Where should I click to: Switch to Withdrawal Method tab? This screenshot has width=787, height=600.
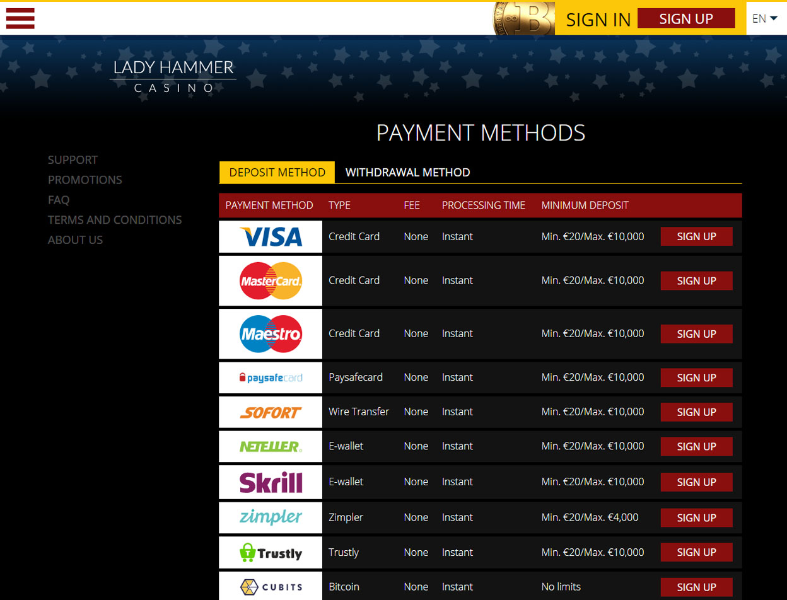tap(407, 172)
